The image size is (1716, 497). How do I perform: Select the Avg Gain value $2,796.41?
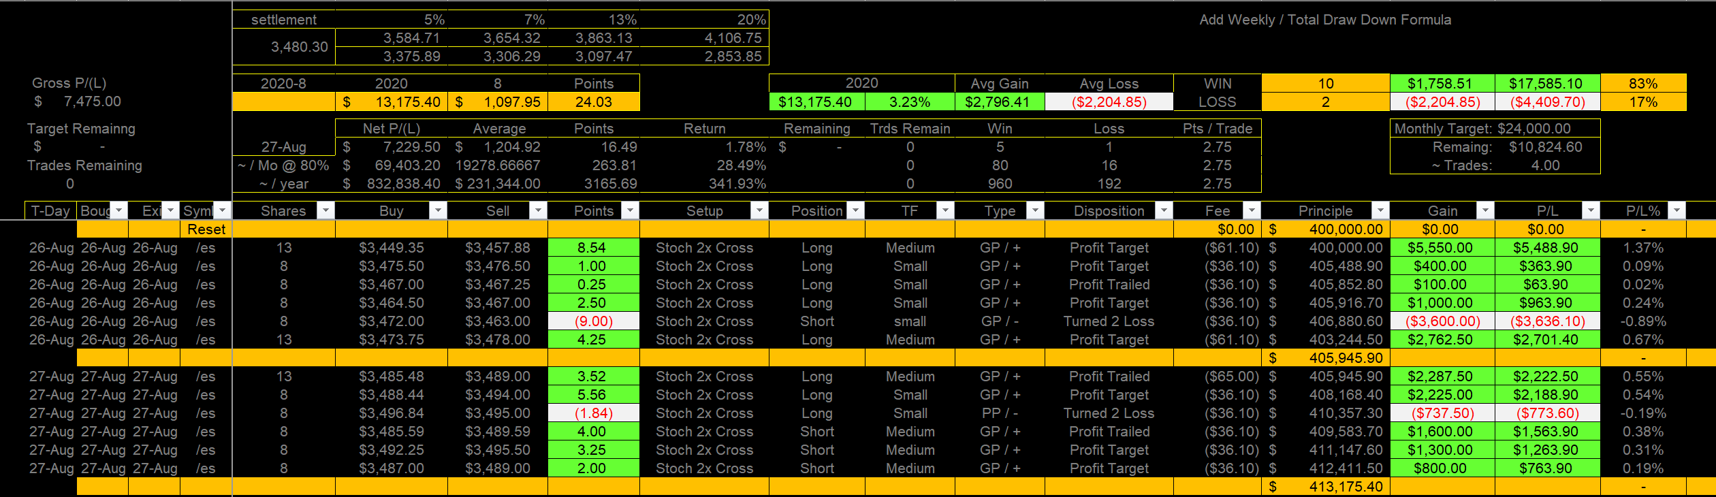[x=1000, y=102]
